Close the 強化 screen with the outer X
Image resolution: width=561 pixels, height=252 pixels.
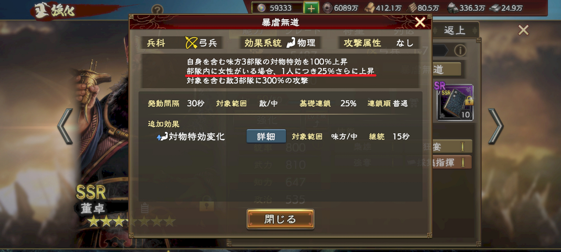(x=523, y=30)
